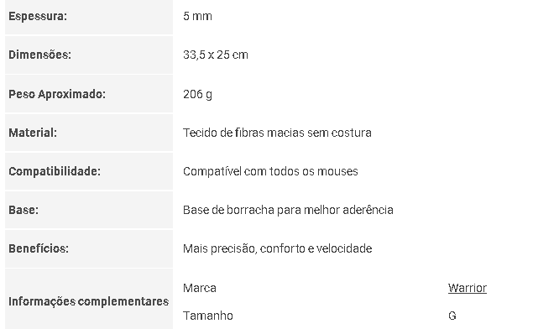The height and width of the screenshot is (329, 533).
Task: Click the 5 mm thickness value
Action: coord(197,16)
